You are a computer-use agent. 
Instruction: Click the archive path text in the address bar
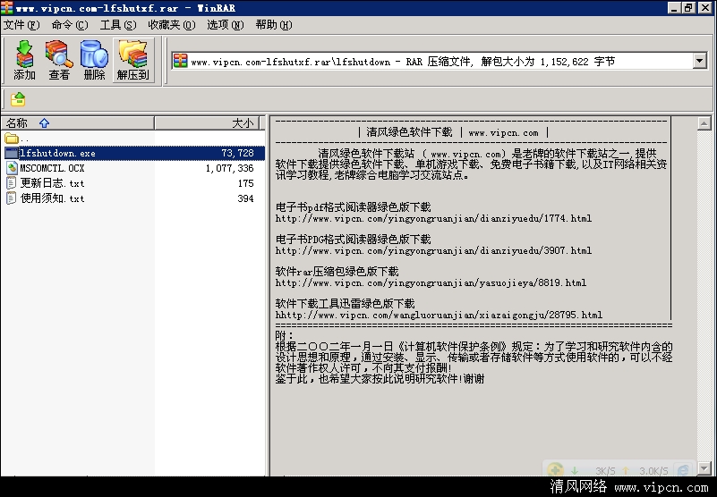[x=403, y=61]
